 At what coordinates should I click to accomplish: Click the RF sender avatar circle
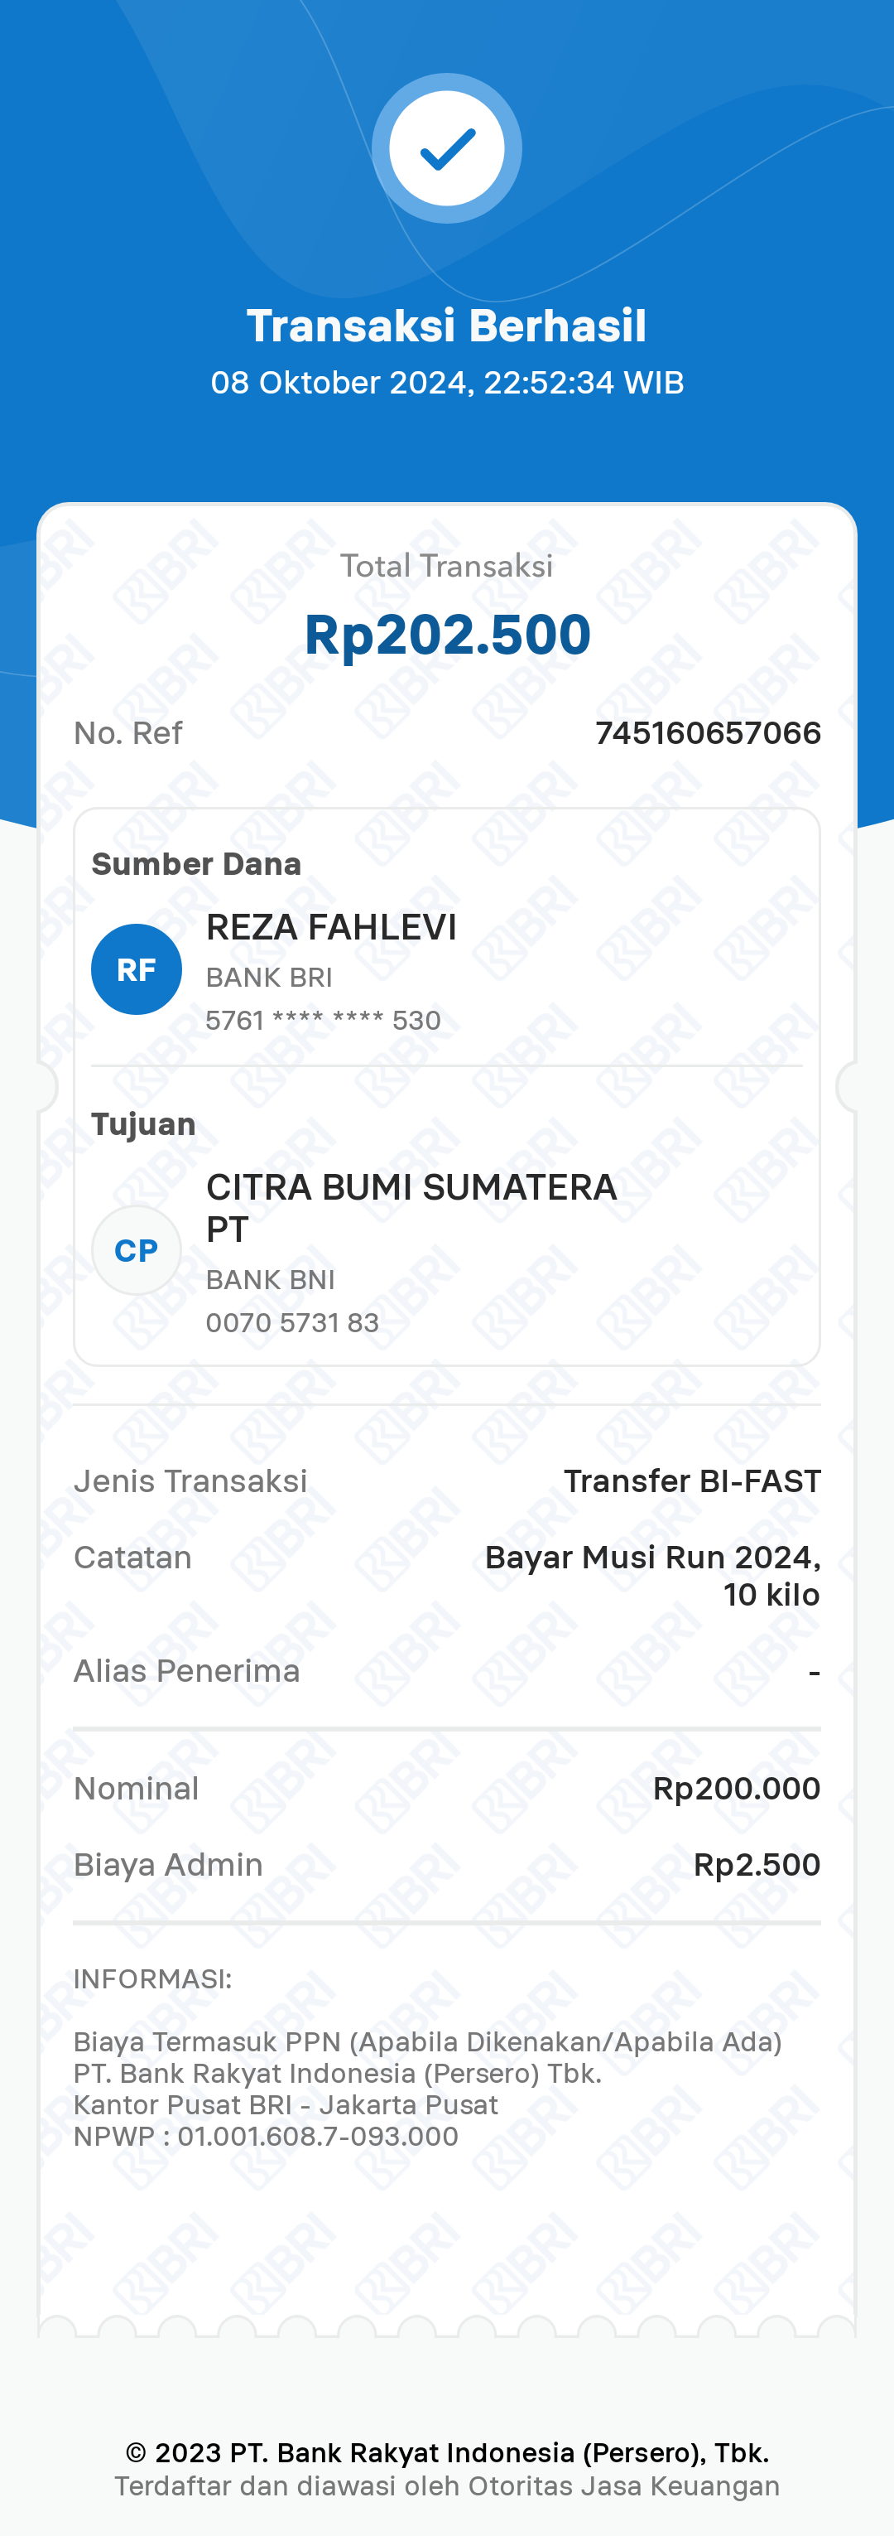tap(137, 969)
